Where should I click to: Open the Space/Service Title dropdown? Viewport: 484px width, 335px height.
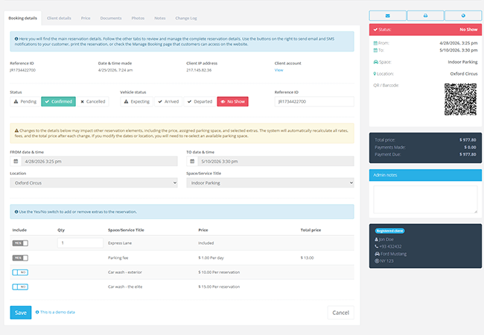click(x=270, y=183)
